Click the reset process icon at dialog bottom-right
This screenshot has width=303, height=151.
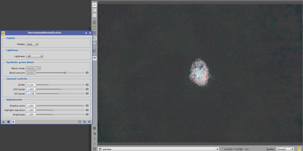click(89, 122)
